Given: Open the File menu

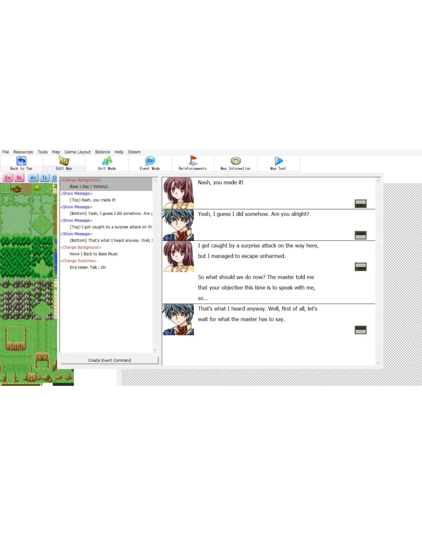Looking at the screenshot, I should (x=6, y=152).
